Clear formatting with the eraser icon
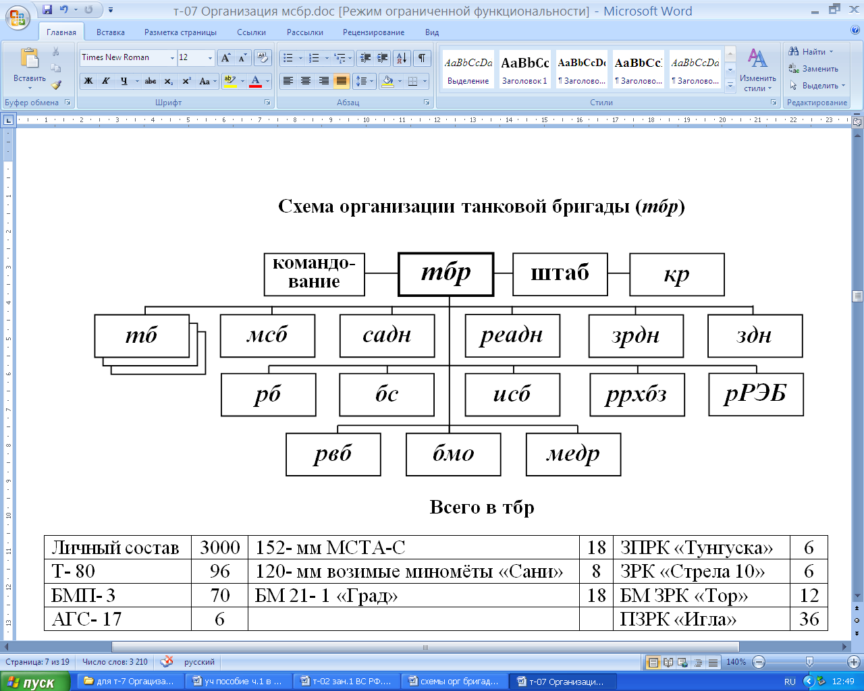The image size is (864, 691). (x=263, y=58)
